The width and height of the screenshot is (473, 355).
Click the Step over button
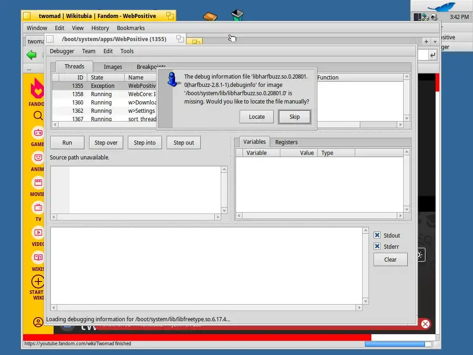coord(106,142)
